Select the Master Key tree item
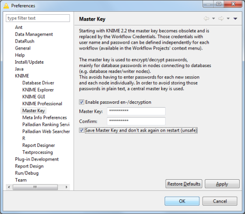Viewport: 245px width, 214px height. coord(33,111)
